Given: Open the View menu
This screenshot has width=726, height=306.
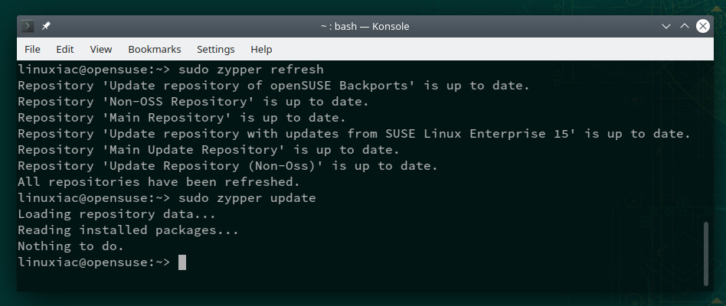Looking at the screenshot, I should click(x=101, y=49).
